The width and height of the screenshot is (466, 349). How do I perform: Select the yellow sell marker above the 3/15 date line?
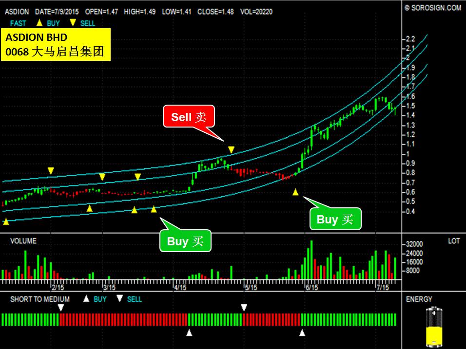pos(102,177)
